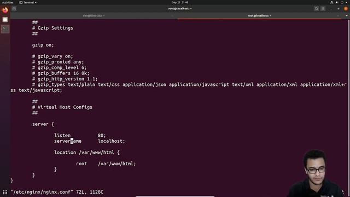Click the new tab icon in terminal header
The height and width of the screenshot is (197, 350).
(14, 9)
